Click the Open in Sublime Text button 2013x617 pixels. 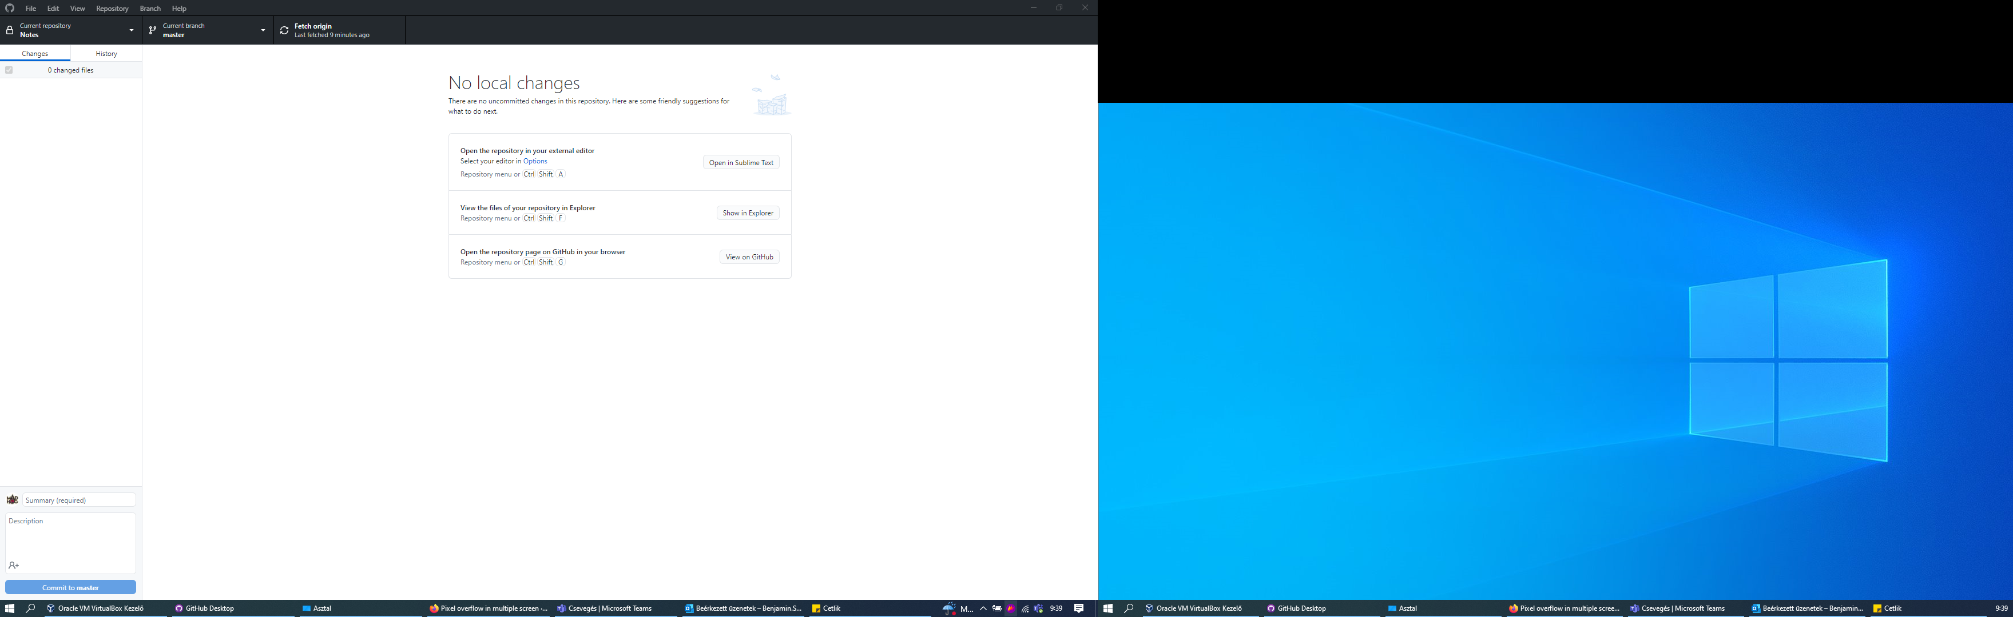(x=741, y=162)
